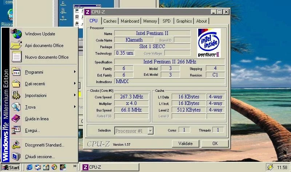
Task: Launch Internet Explorer from Quick Launch
Action: (29, 167)
